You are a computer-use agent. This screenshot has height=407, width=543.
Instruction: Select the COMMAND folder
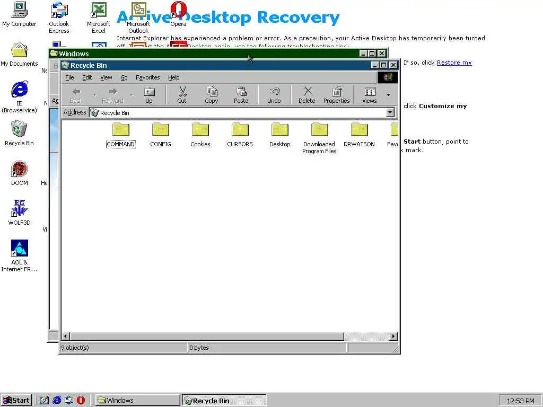120,135
